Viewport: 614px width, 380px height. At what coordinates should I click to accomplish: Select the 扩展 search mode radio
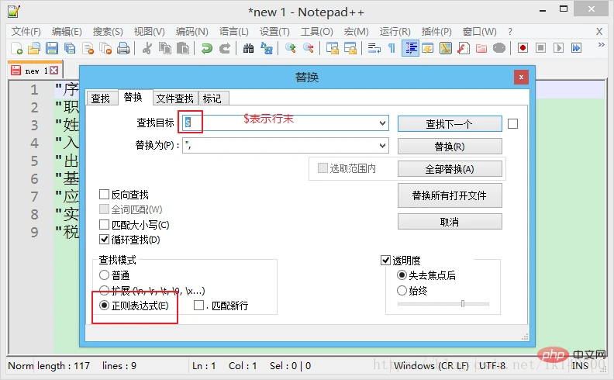(104, 290)
